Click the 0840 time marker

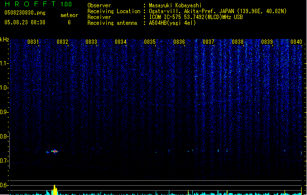(296, 42)
